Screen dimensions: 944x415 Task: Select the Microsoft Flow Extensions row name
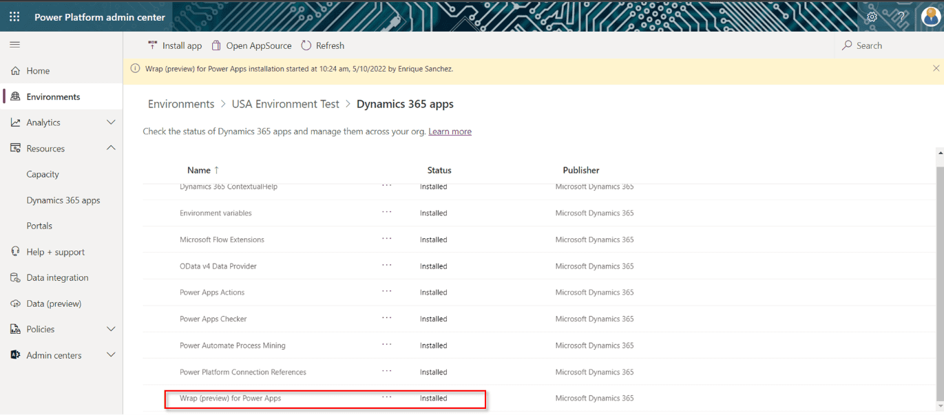(222, 240)
